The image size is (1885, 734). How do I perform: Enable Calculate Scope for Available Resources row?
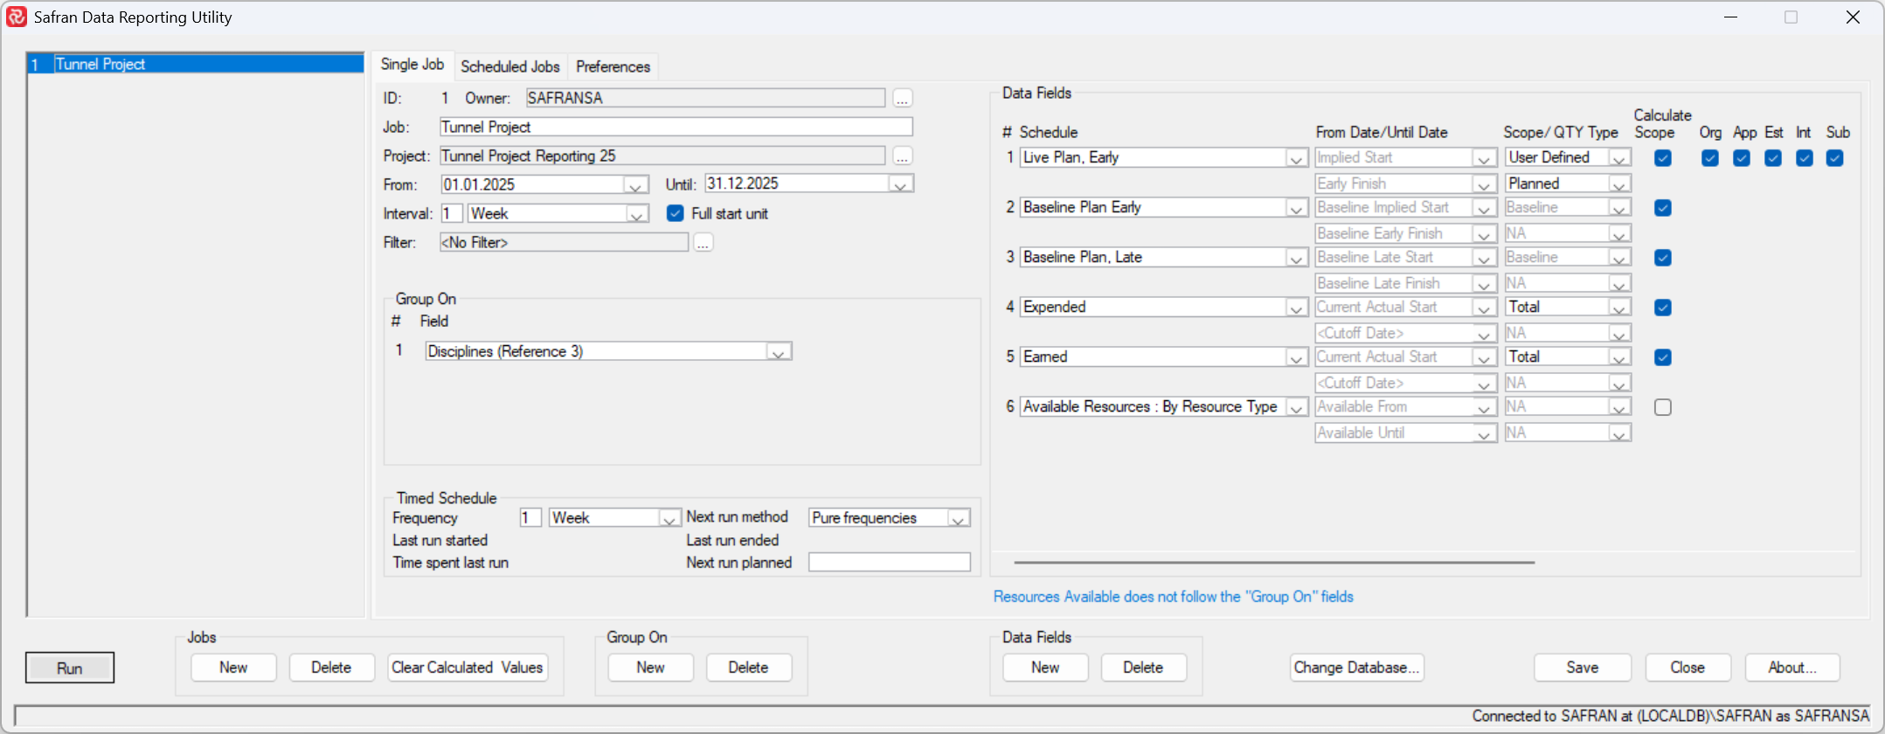coord(1662,407)
